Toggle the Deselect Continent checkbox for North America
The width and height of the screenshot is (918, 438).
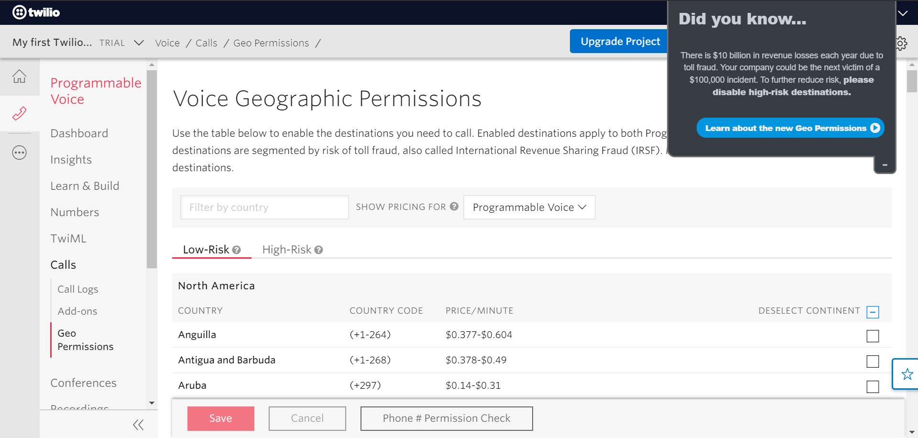874,311
